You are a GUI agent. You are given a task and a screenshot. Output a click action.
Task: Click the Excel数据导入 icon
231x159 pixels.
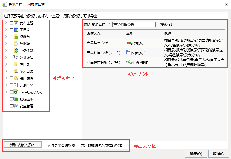16,92
